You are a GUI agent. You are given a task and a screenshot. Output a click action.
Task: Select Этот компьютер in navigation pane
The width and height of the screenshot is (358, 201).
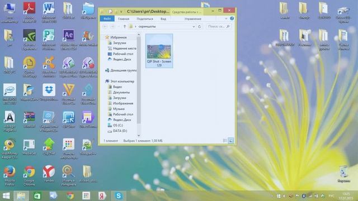[x=122, y=81]
